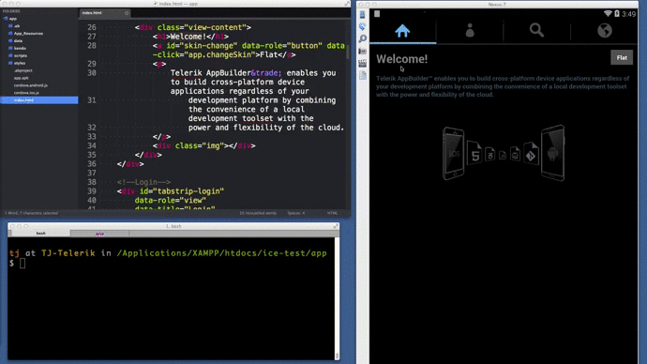Click the fullscreen arrows on the terminal window
The height and width of the screenshot is (364, 647).
336,226
